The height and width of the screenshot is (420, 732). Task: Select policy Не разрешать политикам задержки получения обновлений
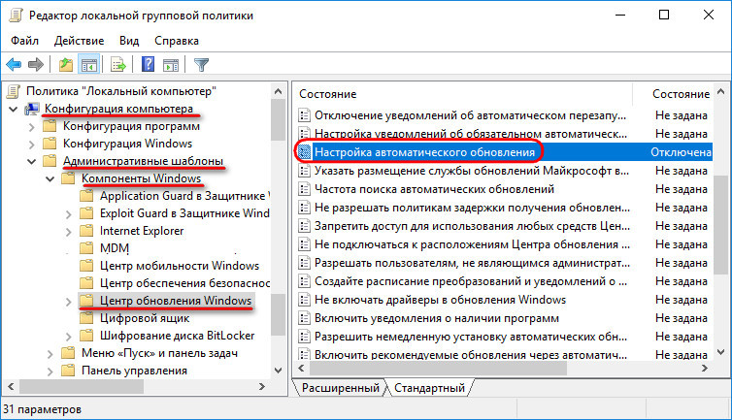[472, 208]
